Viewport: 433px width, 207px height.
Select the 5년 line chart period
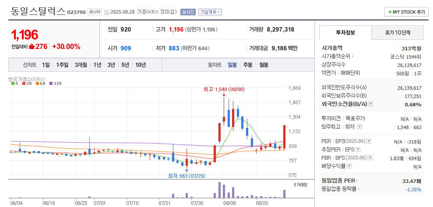(x=125, y=65)
